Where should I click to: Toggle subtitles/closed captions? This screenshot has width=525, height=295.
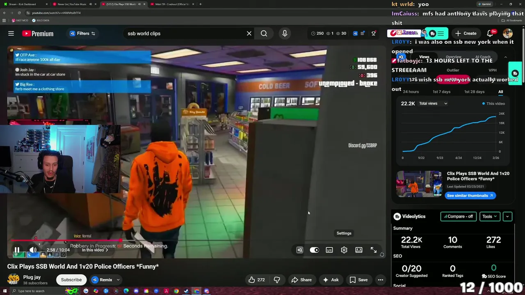tap(329, 250)
